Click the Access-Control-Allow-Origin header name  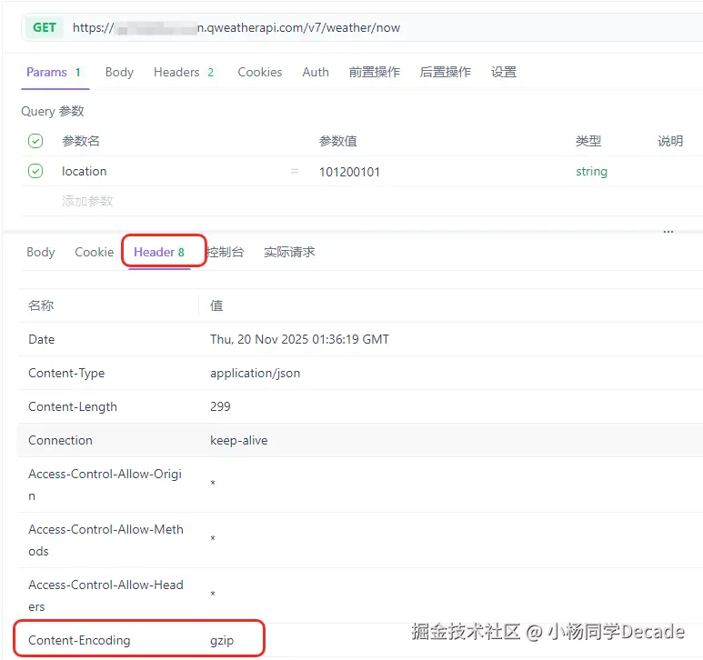click(105, 485)
